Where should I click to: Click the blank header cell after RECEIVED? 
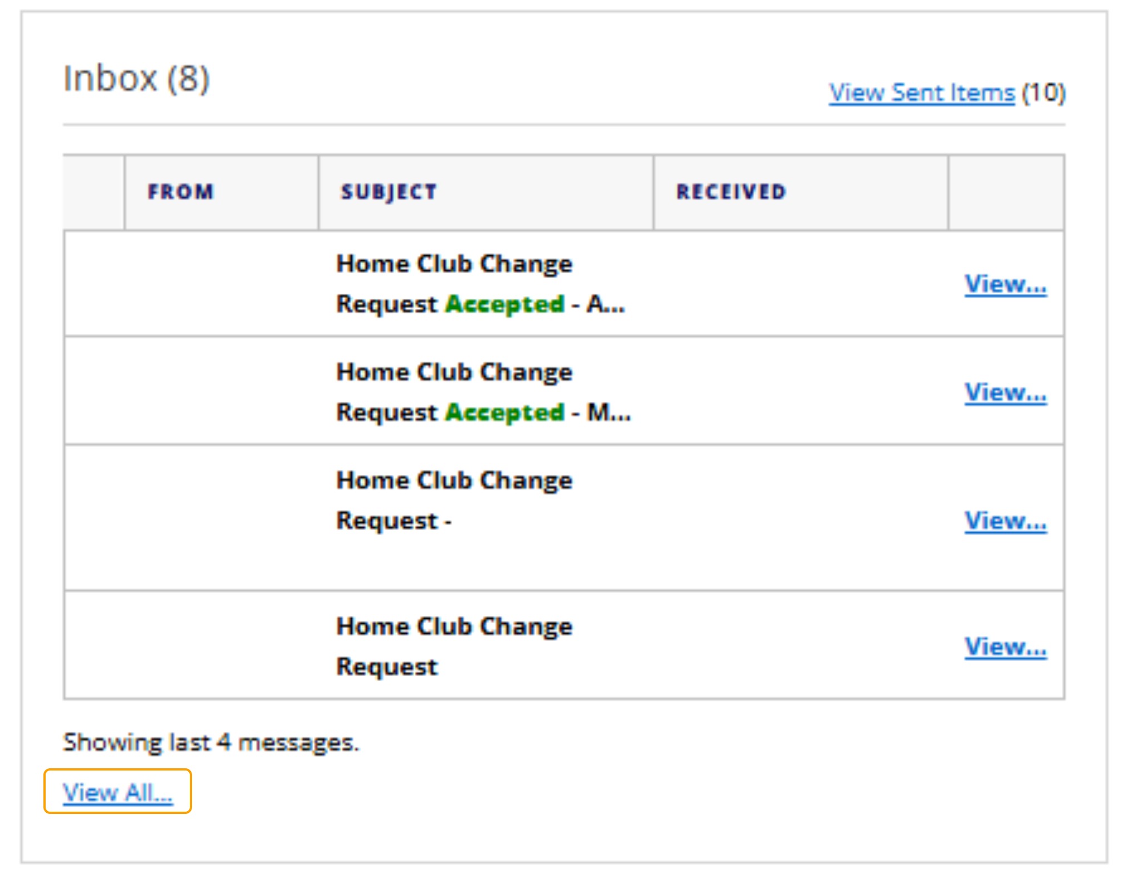(x=1005, y=192)
